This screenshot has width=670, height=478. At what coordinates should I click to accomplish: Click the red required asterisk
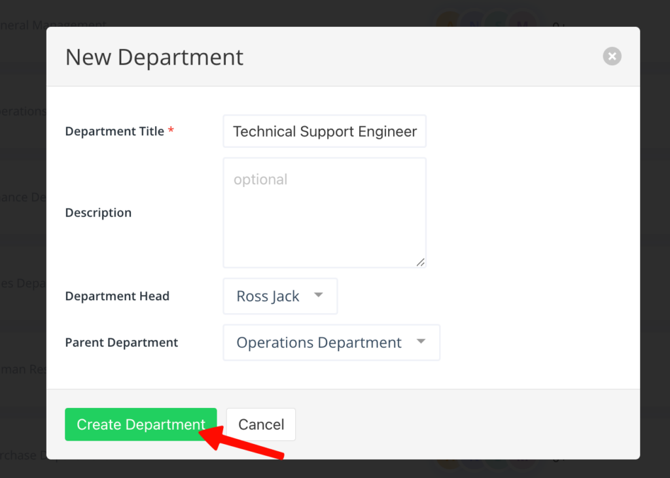coord(171,131)
